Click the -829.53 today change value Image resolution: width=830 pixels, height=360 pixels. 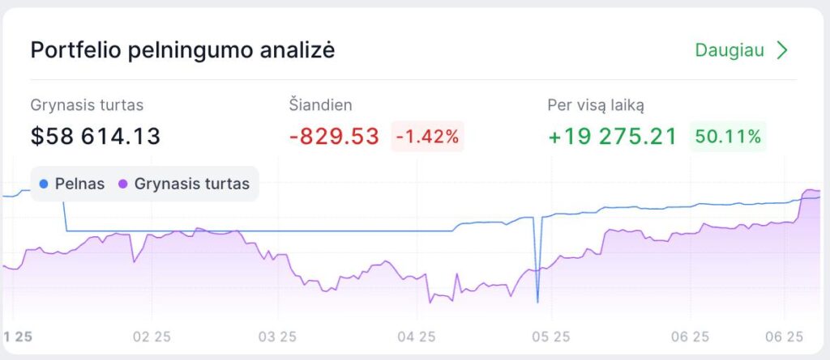click(334, 136)
